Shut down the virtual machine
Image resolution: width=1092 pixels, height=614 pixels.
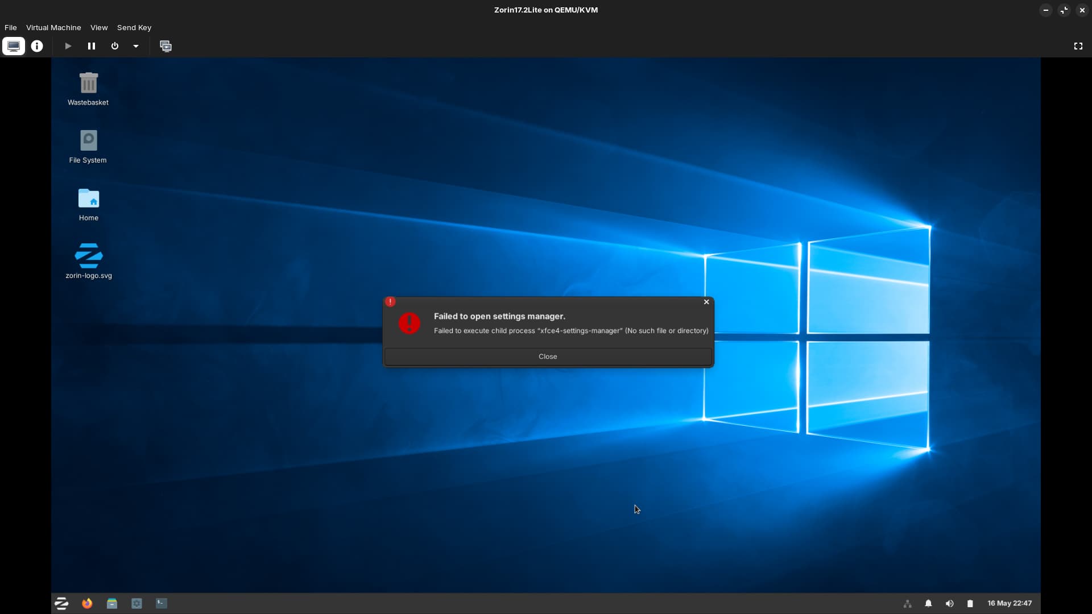(115, 46)
